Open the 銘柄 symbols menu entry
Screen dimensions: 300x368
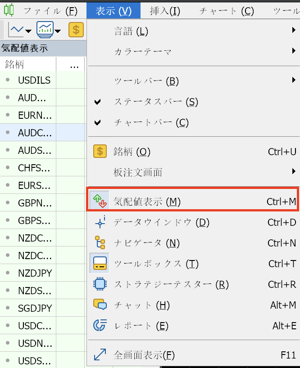pyautogui.click(x=132, y=152)
